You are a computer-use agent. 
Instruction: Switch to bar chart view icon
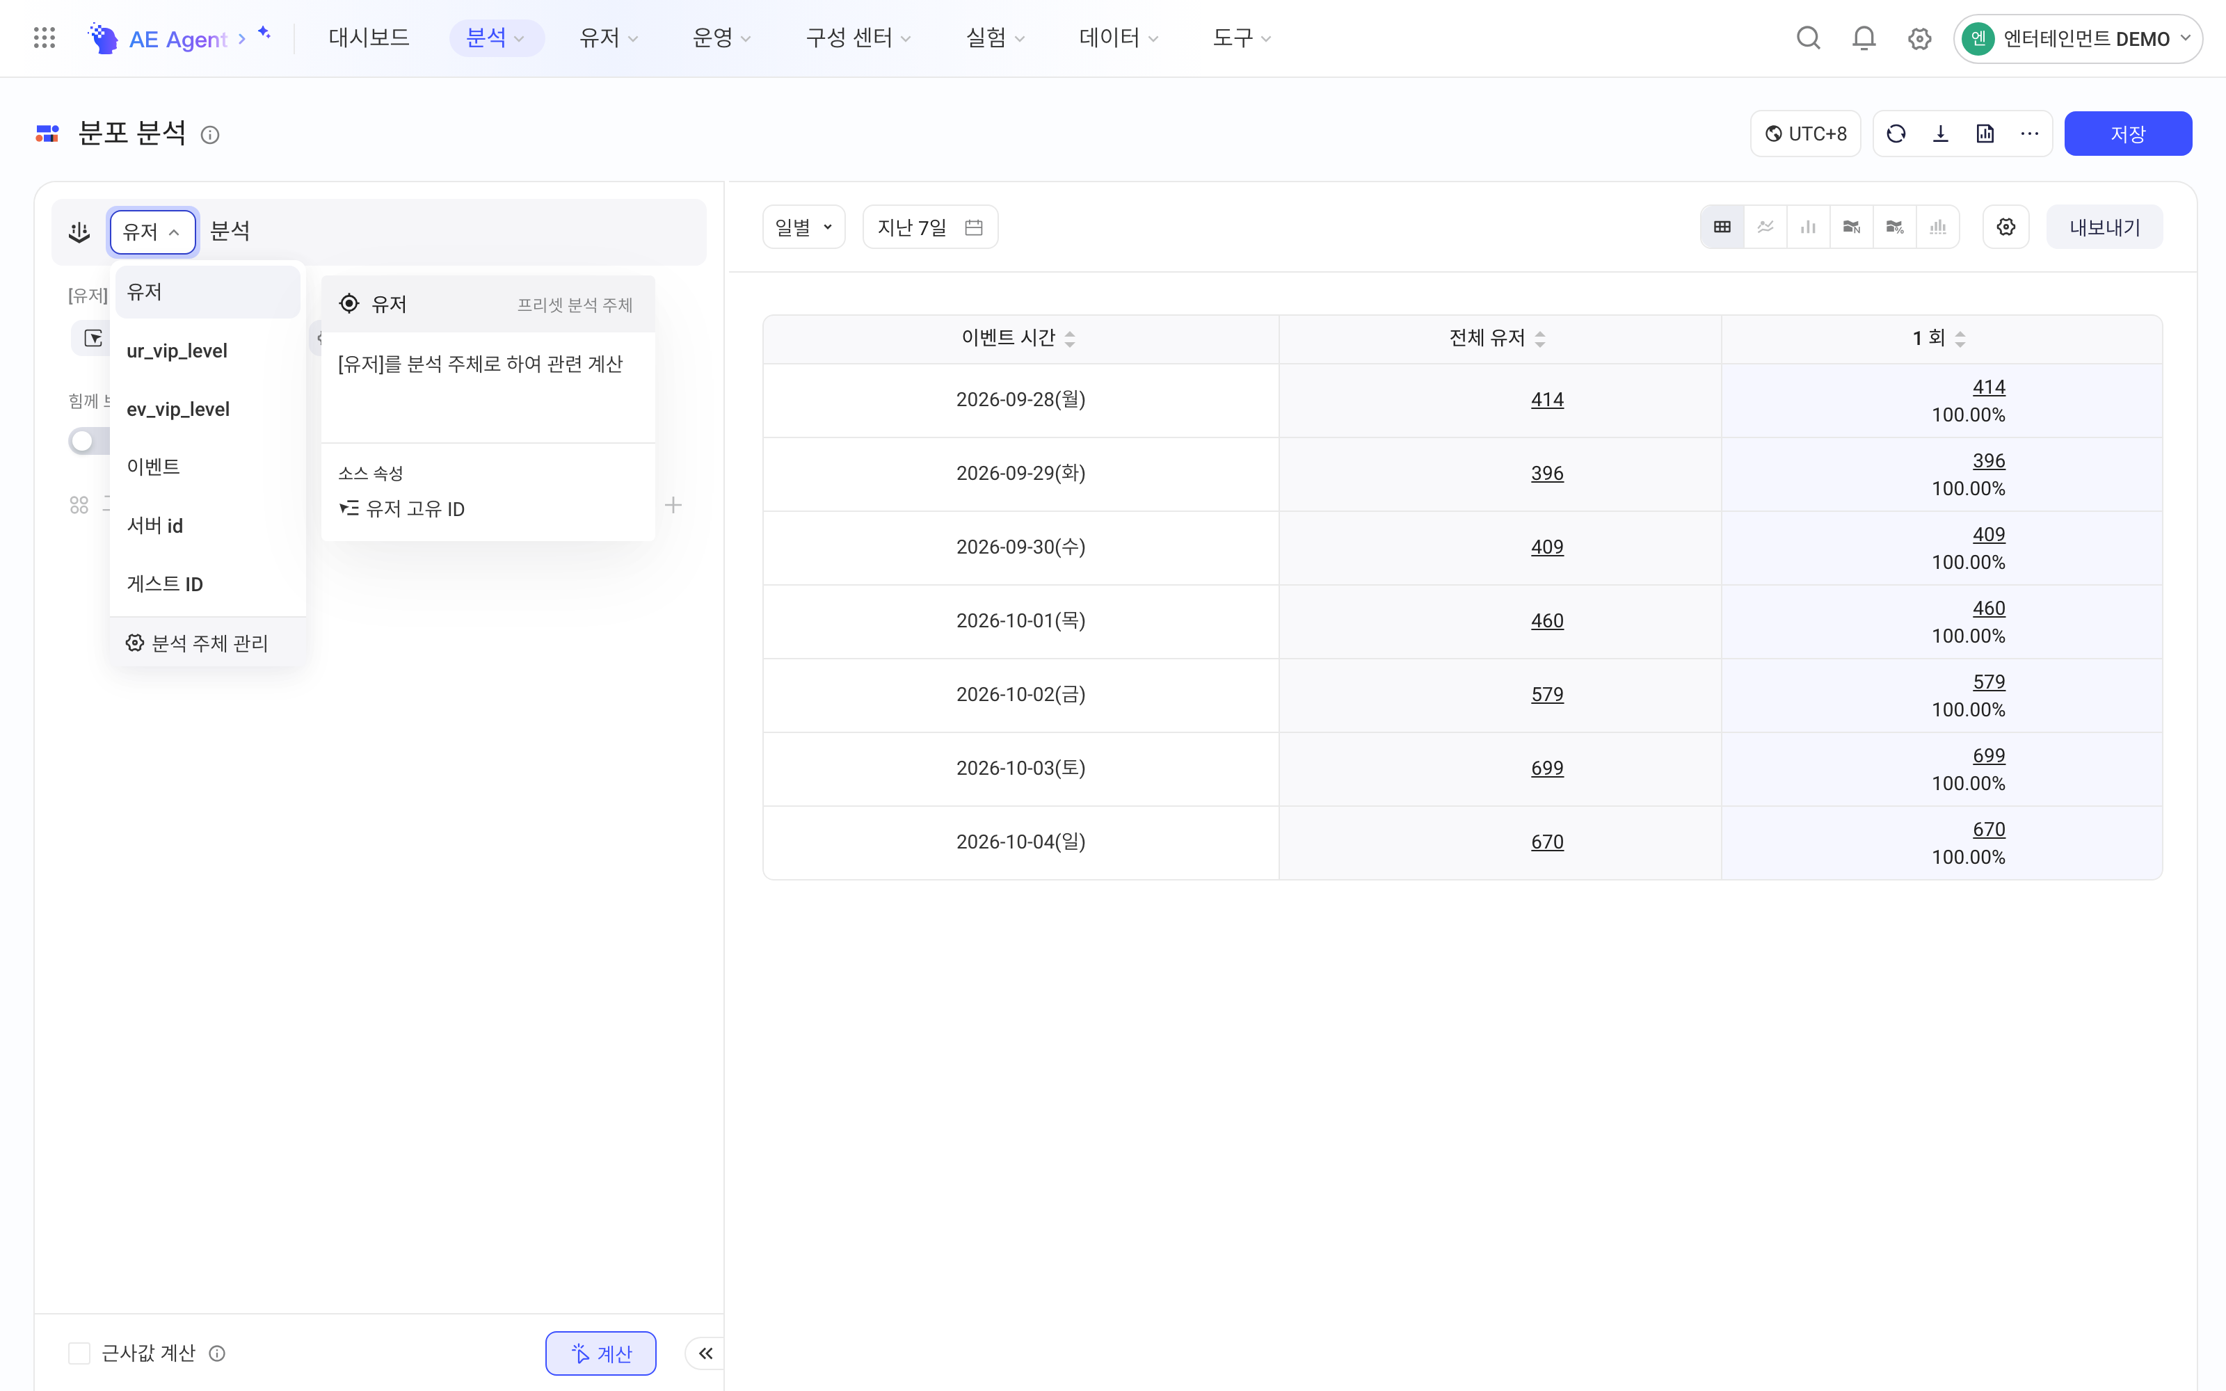tap(1809, 227)
